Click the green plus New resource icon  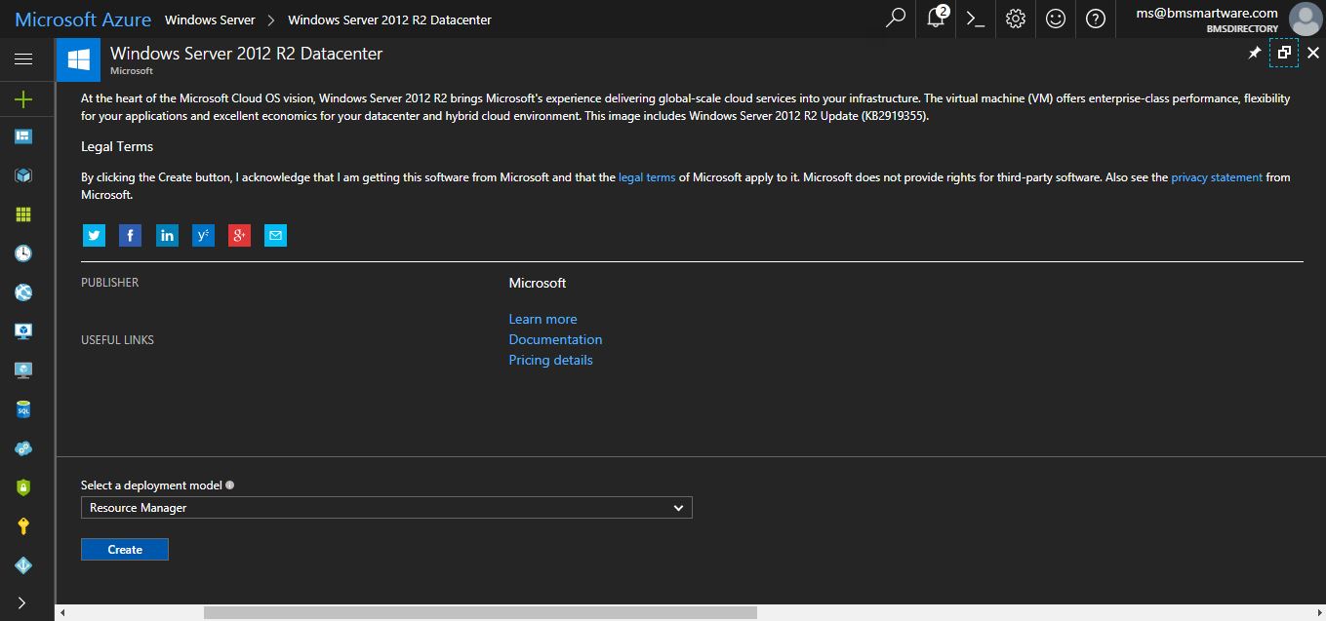(23, 99)
